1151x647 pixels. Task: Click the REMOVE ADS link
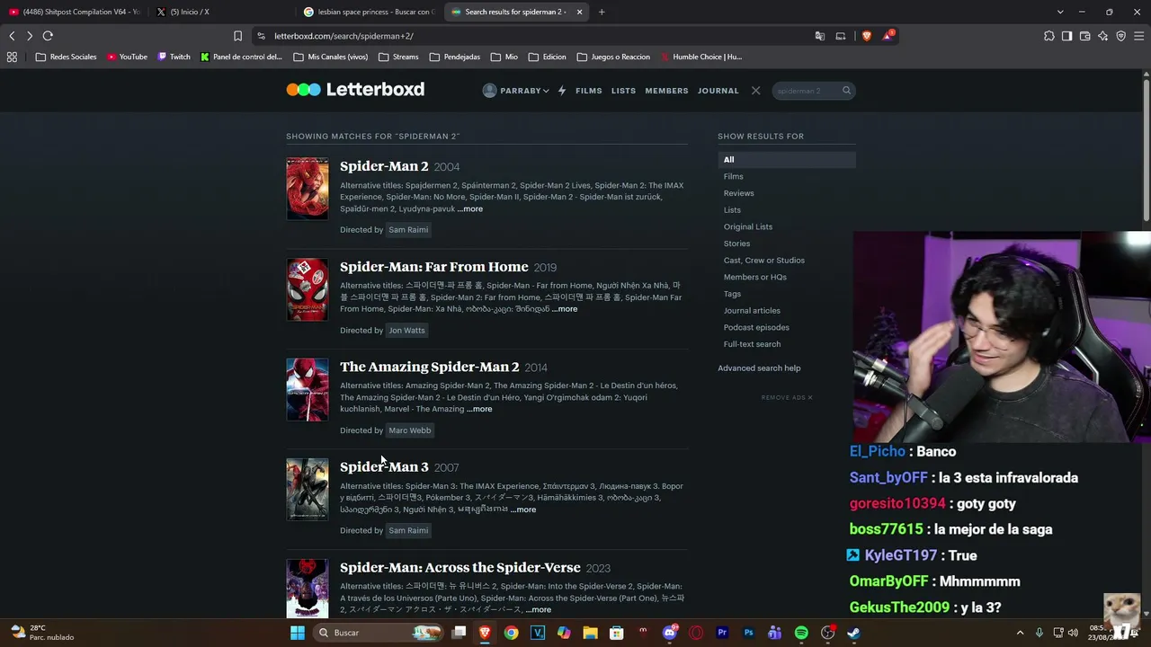787,397
